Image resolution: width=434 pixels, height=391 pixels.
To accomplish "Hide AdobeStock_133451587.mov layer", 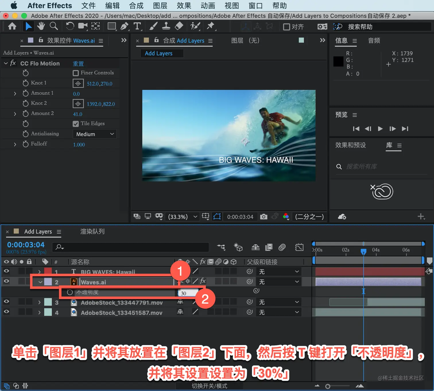I will (x=6, y=312).
